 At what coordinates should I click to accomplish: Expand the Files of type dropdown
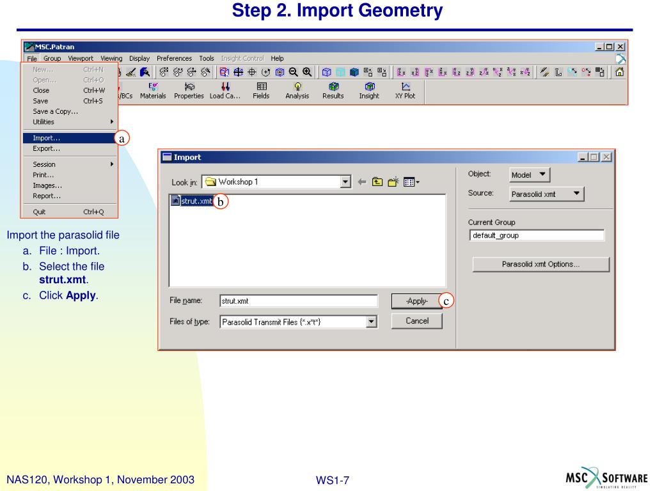point(371,322)
